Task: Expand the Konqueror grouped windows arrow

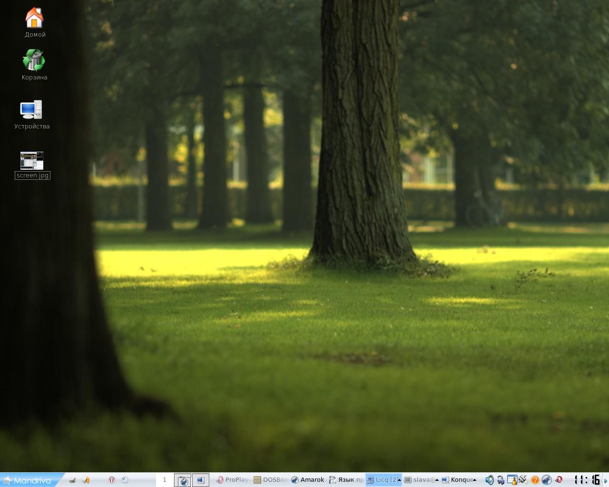Action: point(474,480)
